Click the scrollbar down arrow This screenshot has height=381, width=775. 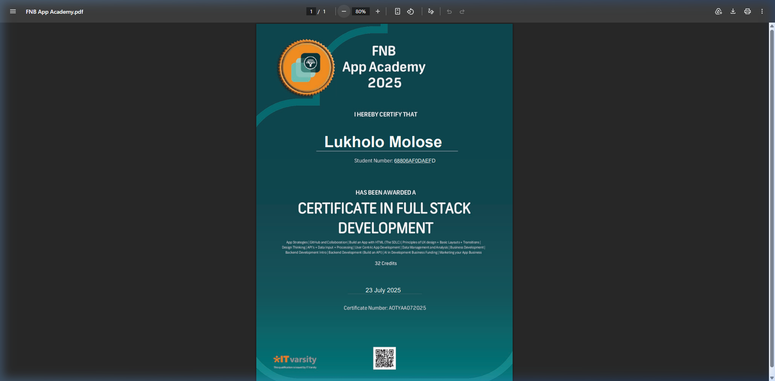pos(772,378)
